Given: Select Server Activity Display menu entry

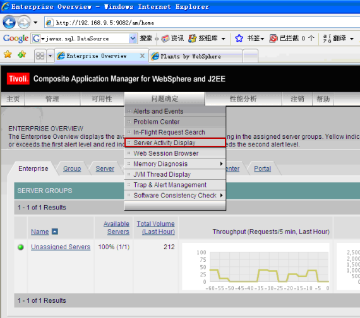Looking at the screenshot, I should 175,143.
